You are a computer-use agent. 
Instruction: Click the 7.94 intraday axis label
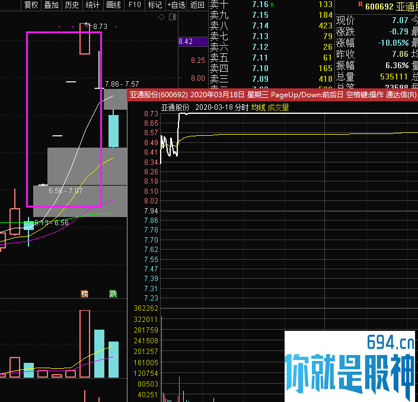[151, 211]
